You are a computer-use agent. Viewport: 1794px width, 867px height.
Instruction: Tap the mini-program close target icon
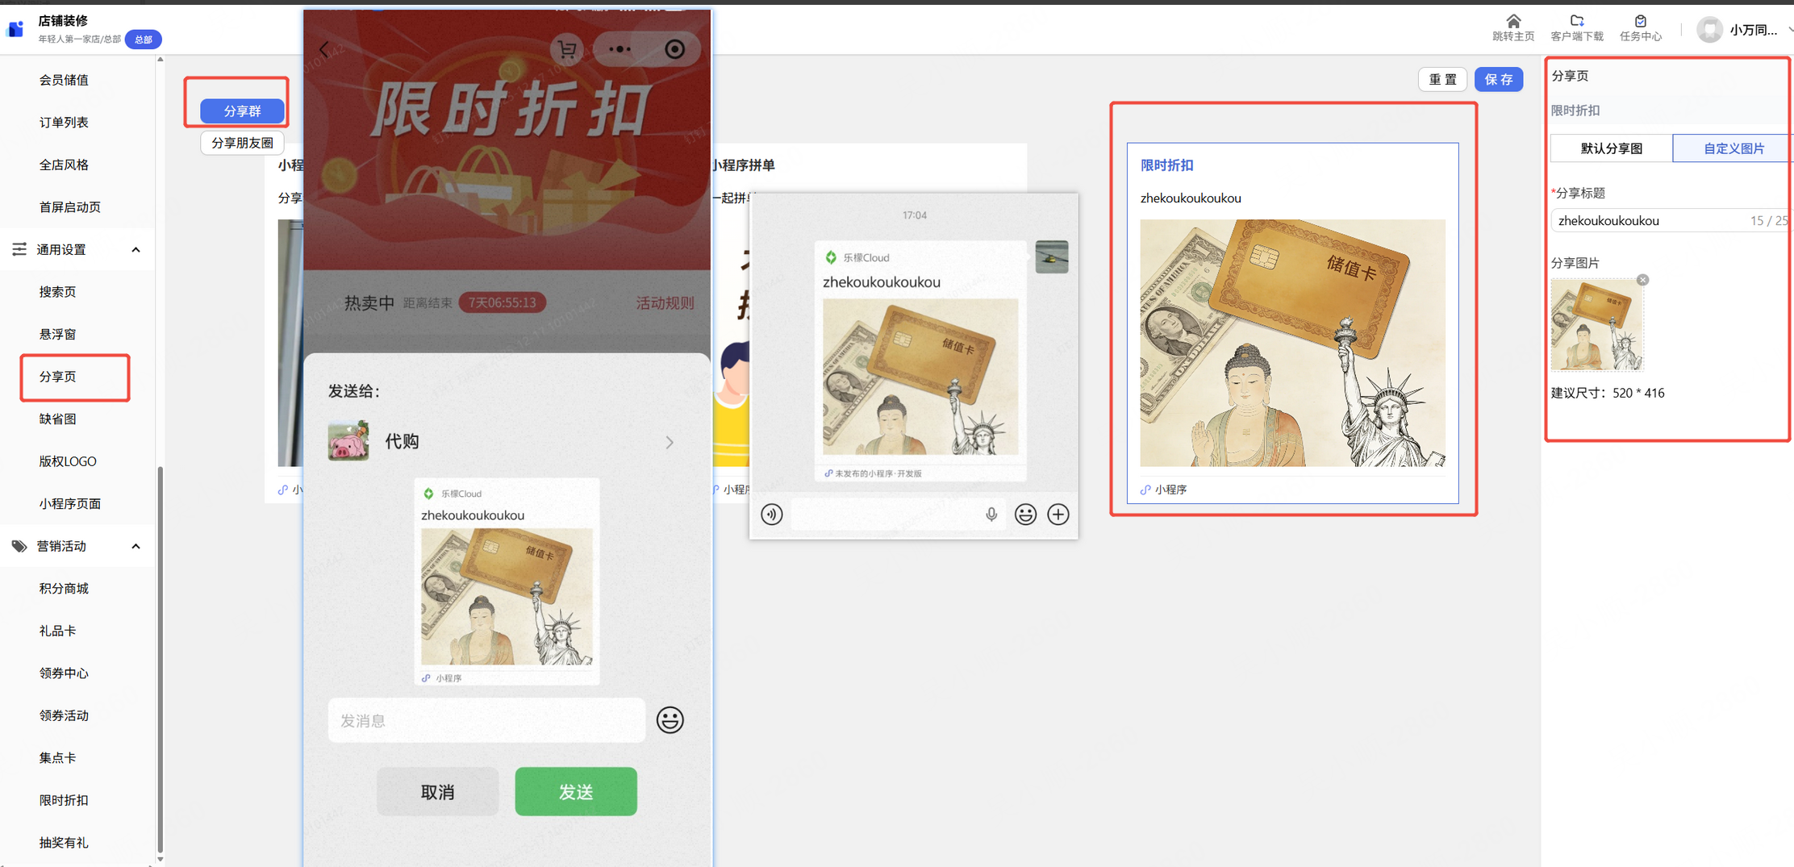(674, 49)
